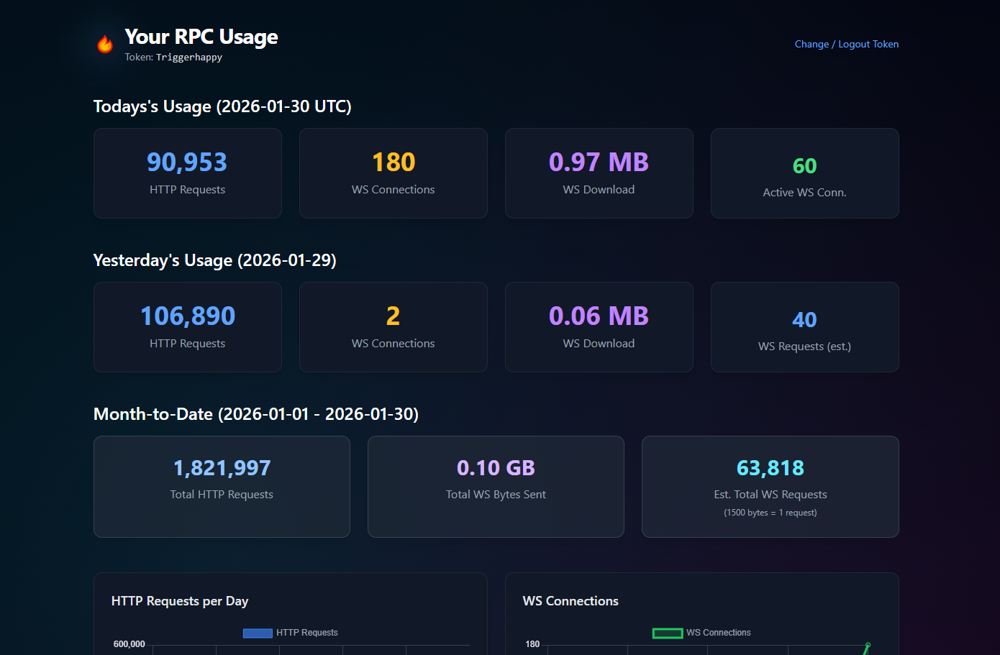This screenshot has width=1000, height=655.
Task: Open the 60 Active WS Conn. card
Action: tap(804, 173)
